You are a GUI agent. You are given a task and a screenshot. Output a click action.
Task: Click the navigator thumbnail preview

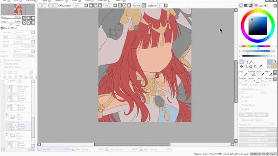18,10
